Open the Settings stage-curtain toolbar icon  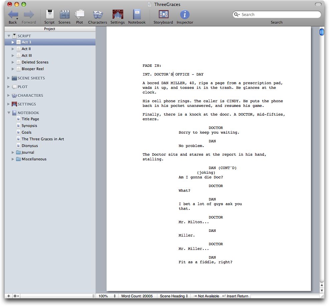tap(118, 14)
